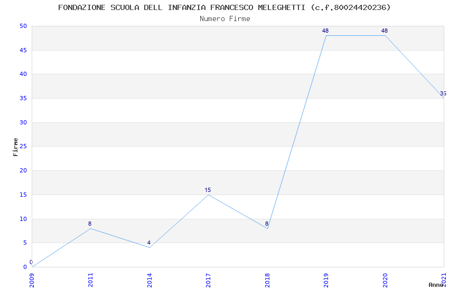Viewport: 449px width, 290px height.
Task: Click the Numero Firme subtitle
Action: (225, 19)
